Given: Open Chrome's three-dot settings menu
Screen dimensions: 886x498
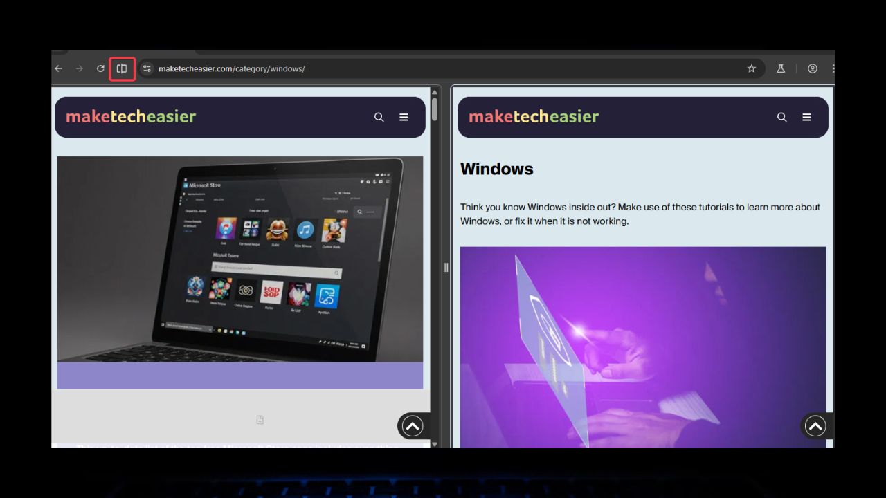Looking at the screenshot, I should [833, 68].
